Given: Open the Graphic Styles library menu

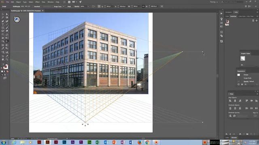Looking at the screenshot, I should (242, 65).
